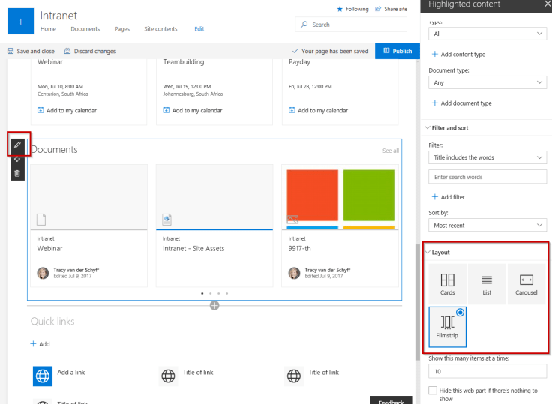
Task: Click See all documents link
Action: [391, 151]
